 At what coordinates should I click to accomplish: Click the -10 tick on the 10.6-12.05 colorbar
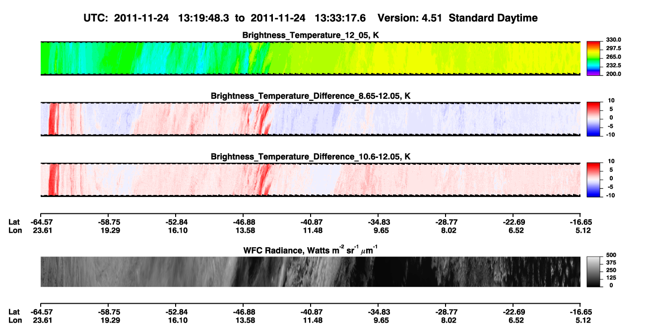[611, 196]
